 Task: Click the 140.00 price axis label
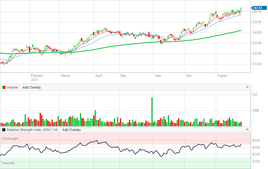point(257,33)
